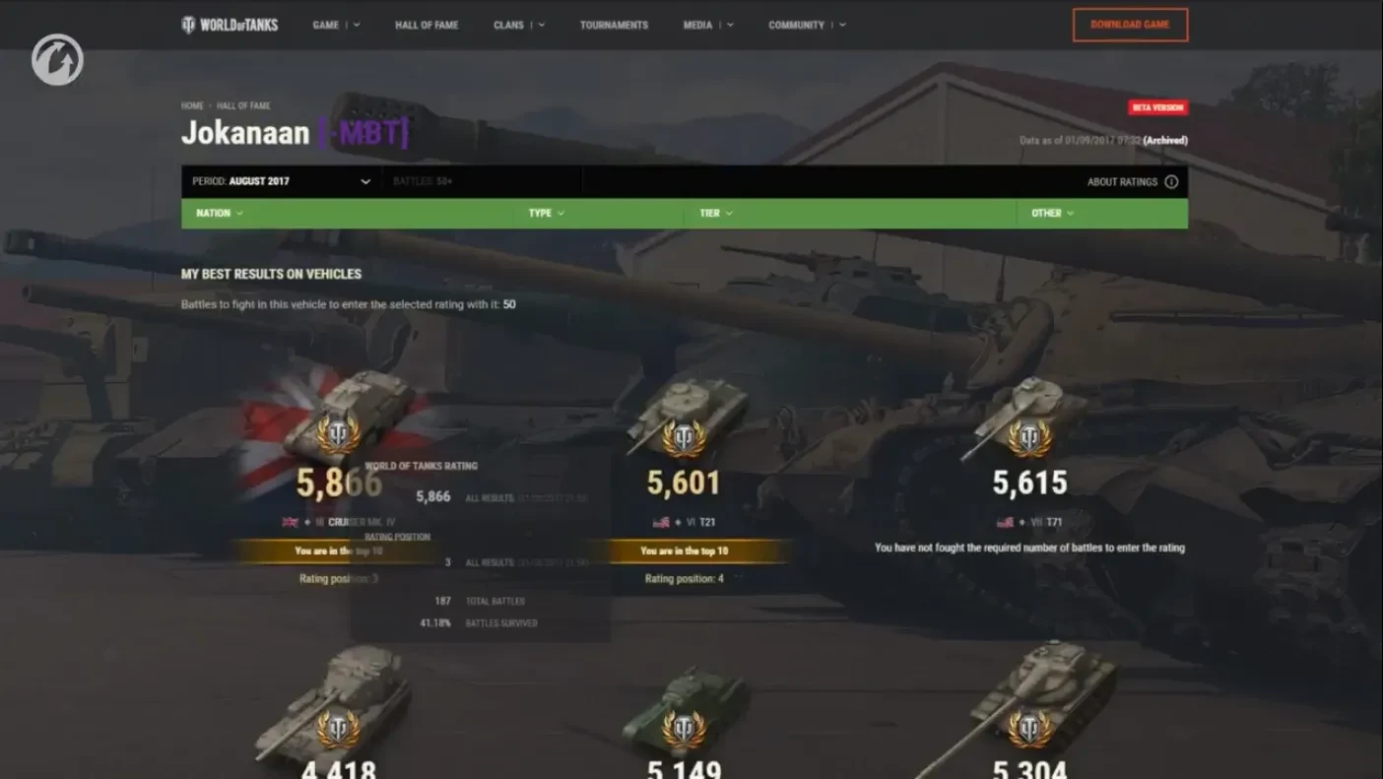Click the Wargaming round logo icon

point(57,59)
